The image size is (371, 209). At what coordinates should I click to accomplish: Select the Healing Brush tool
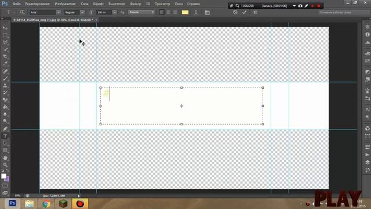5,71
